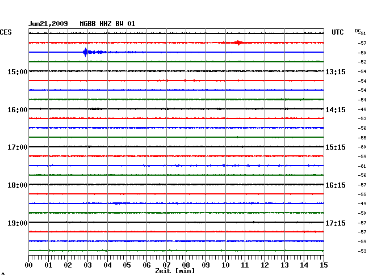
Task: Click the 09 minute axis tick label
Action: (206, 265)
